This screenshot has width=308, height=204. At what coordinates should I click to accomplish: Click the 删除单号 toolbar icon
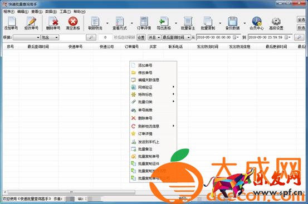pos(53,23)
